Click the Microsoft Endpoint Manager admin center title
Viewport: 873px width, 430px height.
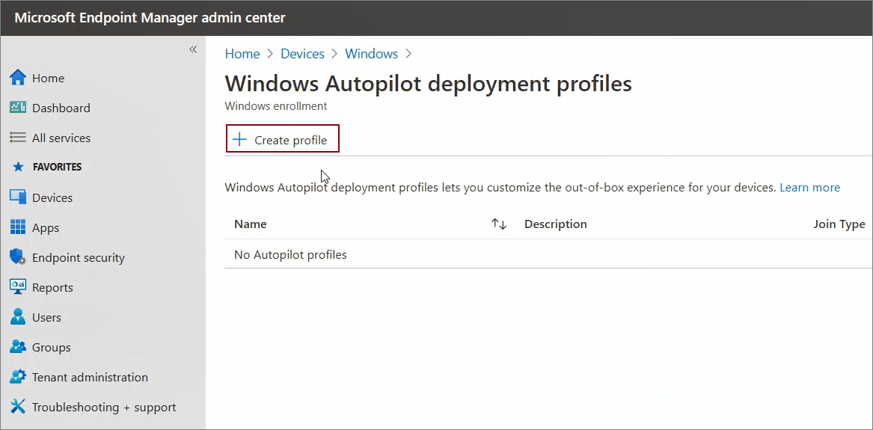click(x=150, y=18)
